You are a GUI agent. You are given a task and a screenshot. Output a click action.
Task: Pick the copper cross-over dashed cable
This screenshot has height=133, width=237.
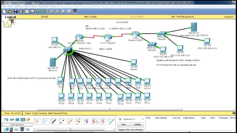click(x=62, y=122)
